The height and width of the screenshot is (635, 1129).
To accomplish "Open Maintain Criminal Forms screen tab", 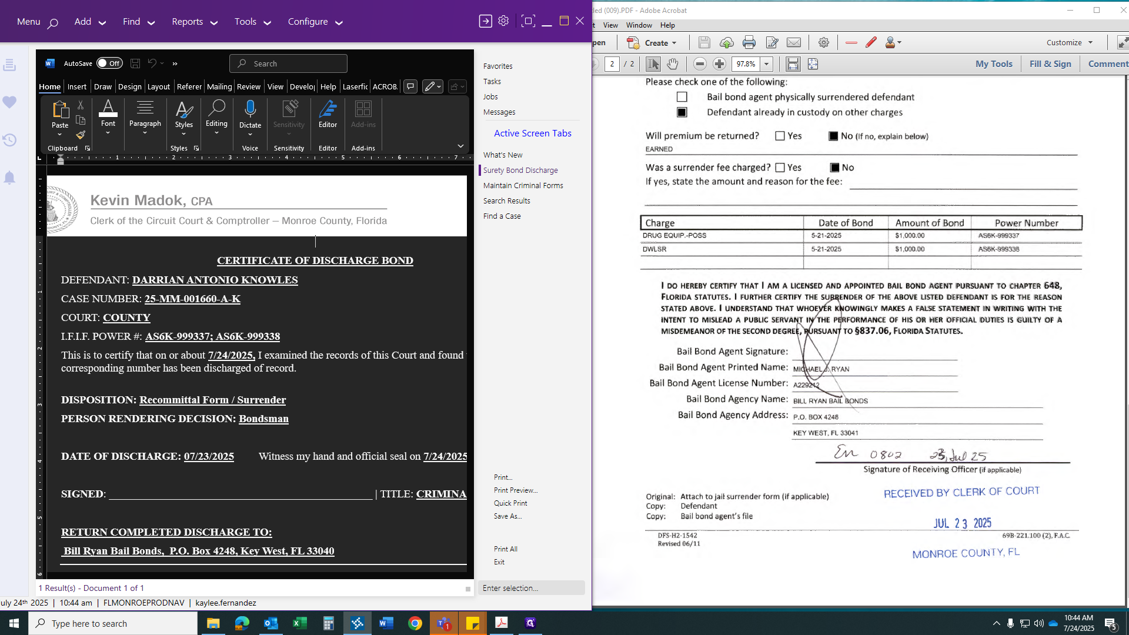I will [523, 185].
